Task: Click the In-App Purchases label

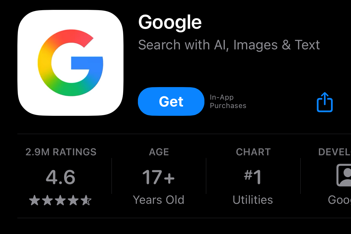Action: pyautogui.click(x=228, y=101)
